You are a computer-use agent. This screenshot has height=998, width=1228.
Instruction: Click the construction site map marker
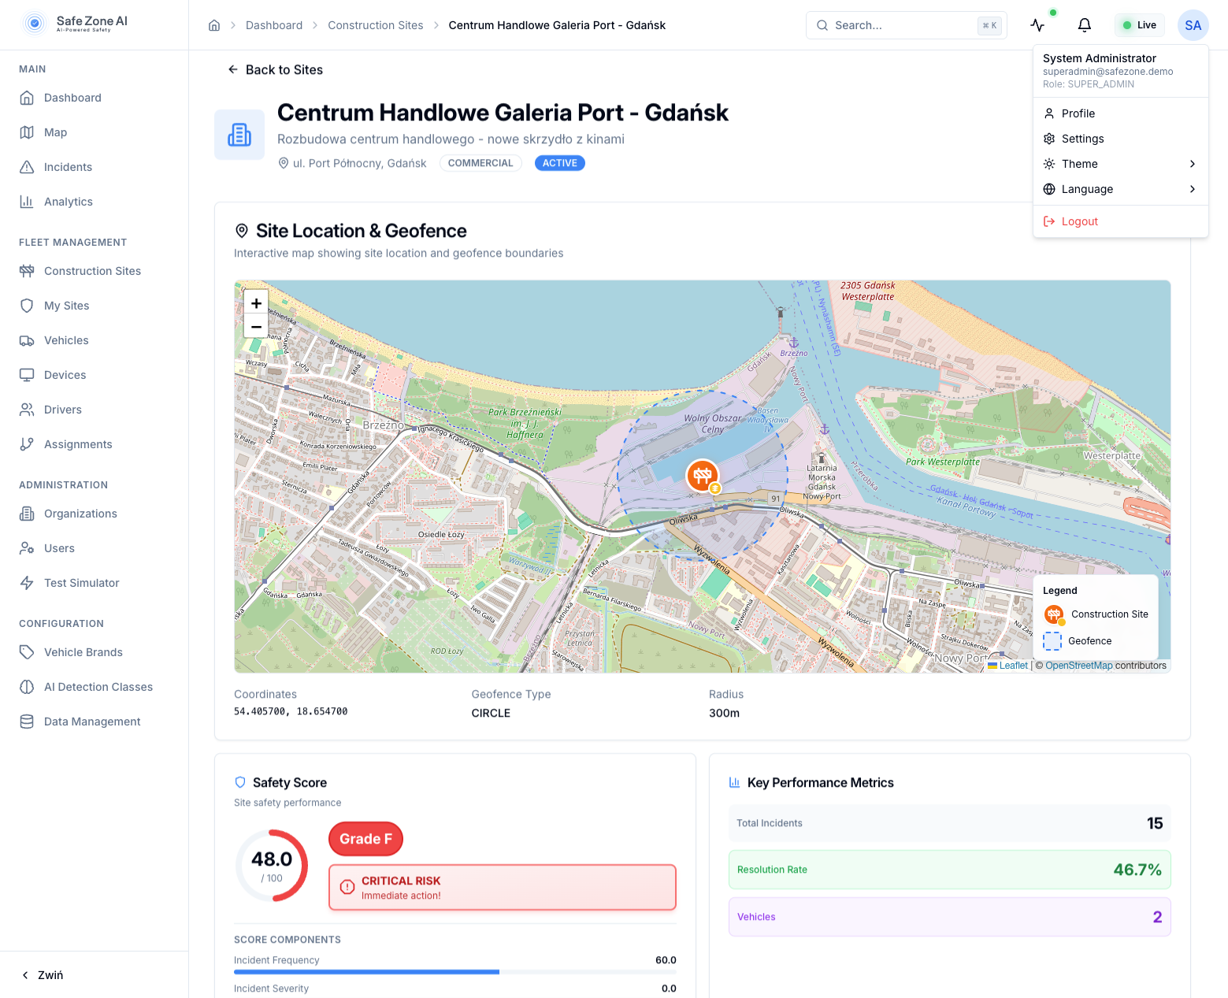click(702, 476)
